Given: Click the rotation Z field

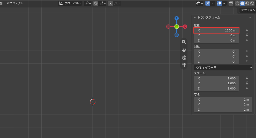Looking at the screenshot, I should coord(216,62).
